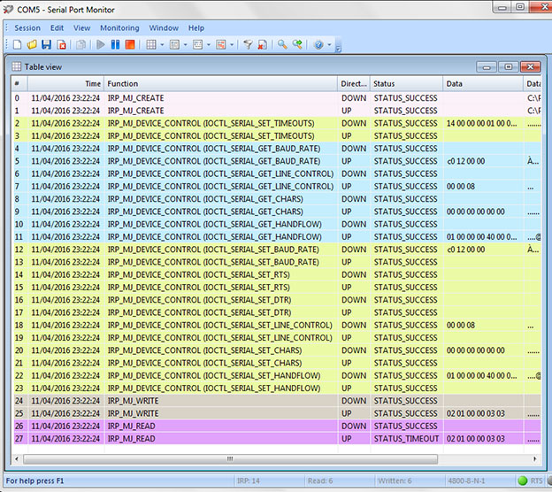Click the third view mode toolbar icon

coord(197,45)
